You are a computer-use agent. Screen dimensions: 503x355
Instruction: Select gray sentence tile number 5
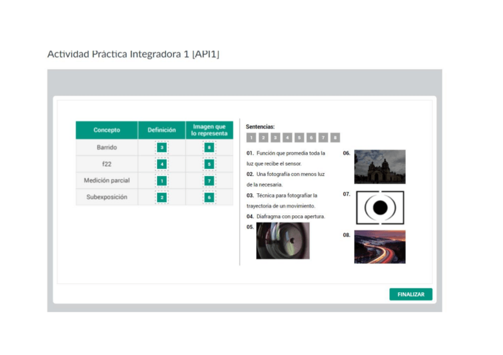point(299,137)
